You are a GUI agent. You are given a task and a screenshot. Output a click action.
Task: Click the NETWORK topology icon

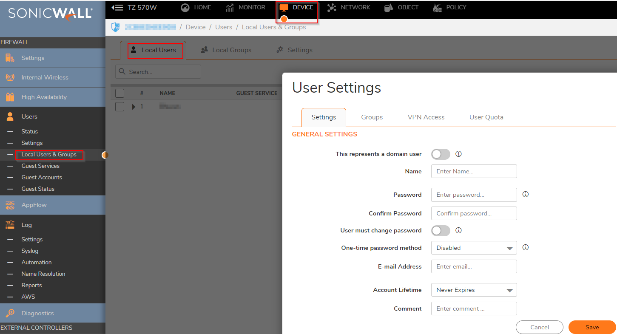coord(332,8)
